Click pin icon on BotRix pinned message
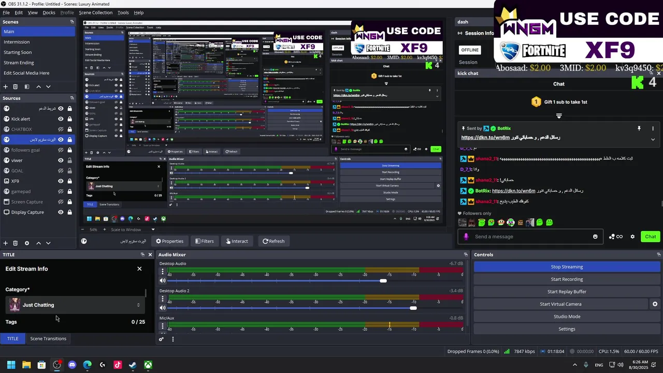This screenshot has width=663, height=373. tap(639, 128)
